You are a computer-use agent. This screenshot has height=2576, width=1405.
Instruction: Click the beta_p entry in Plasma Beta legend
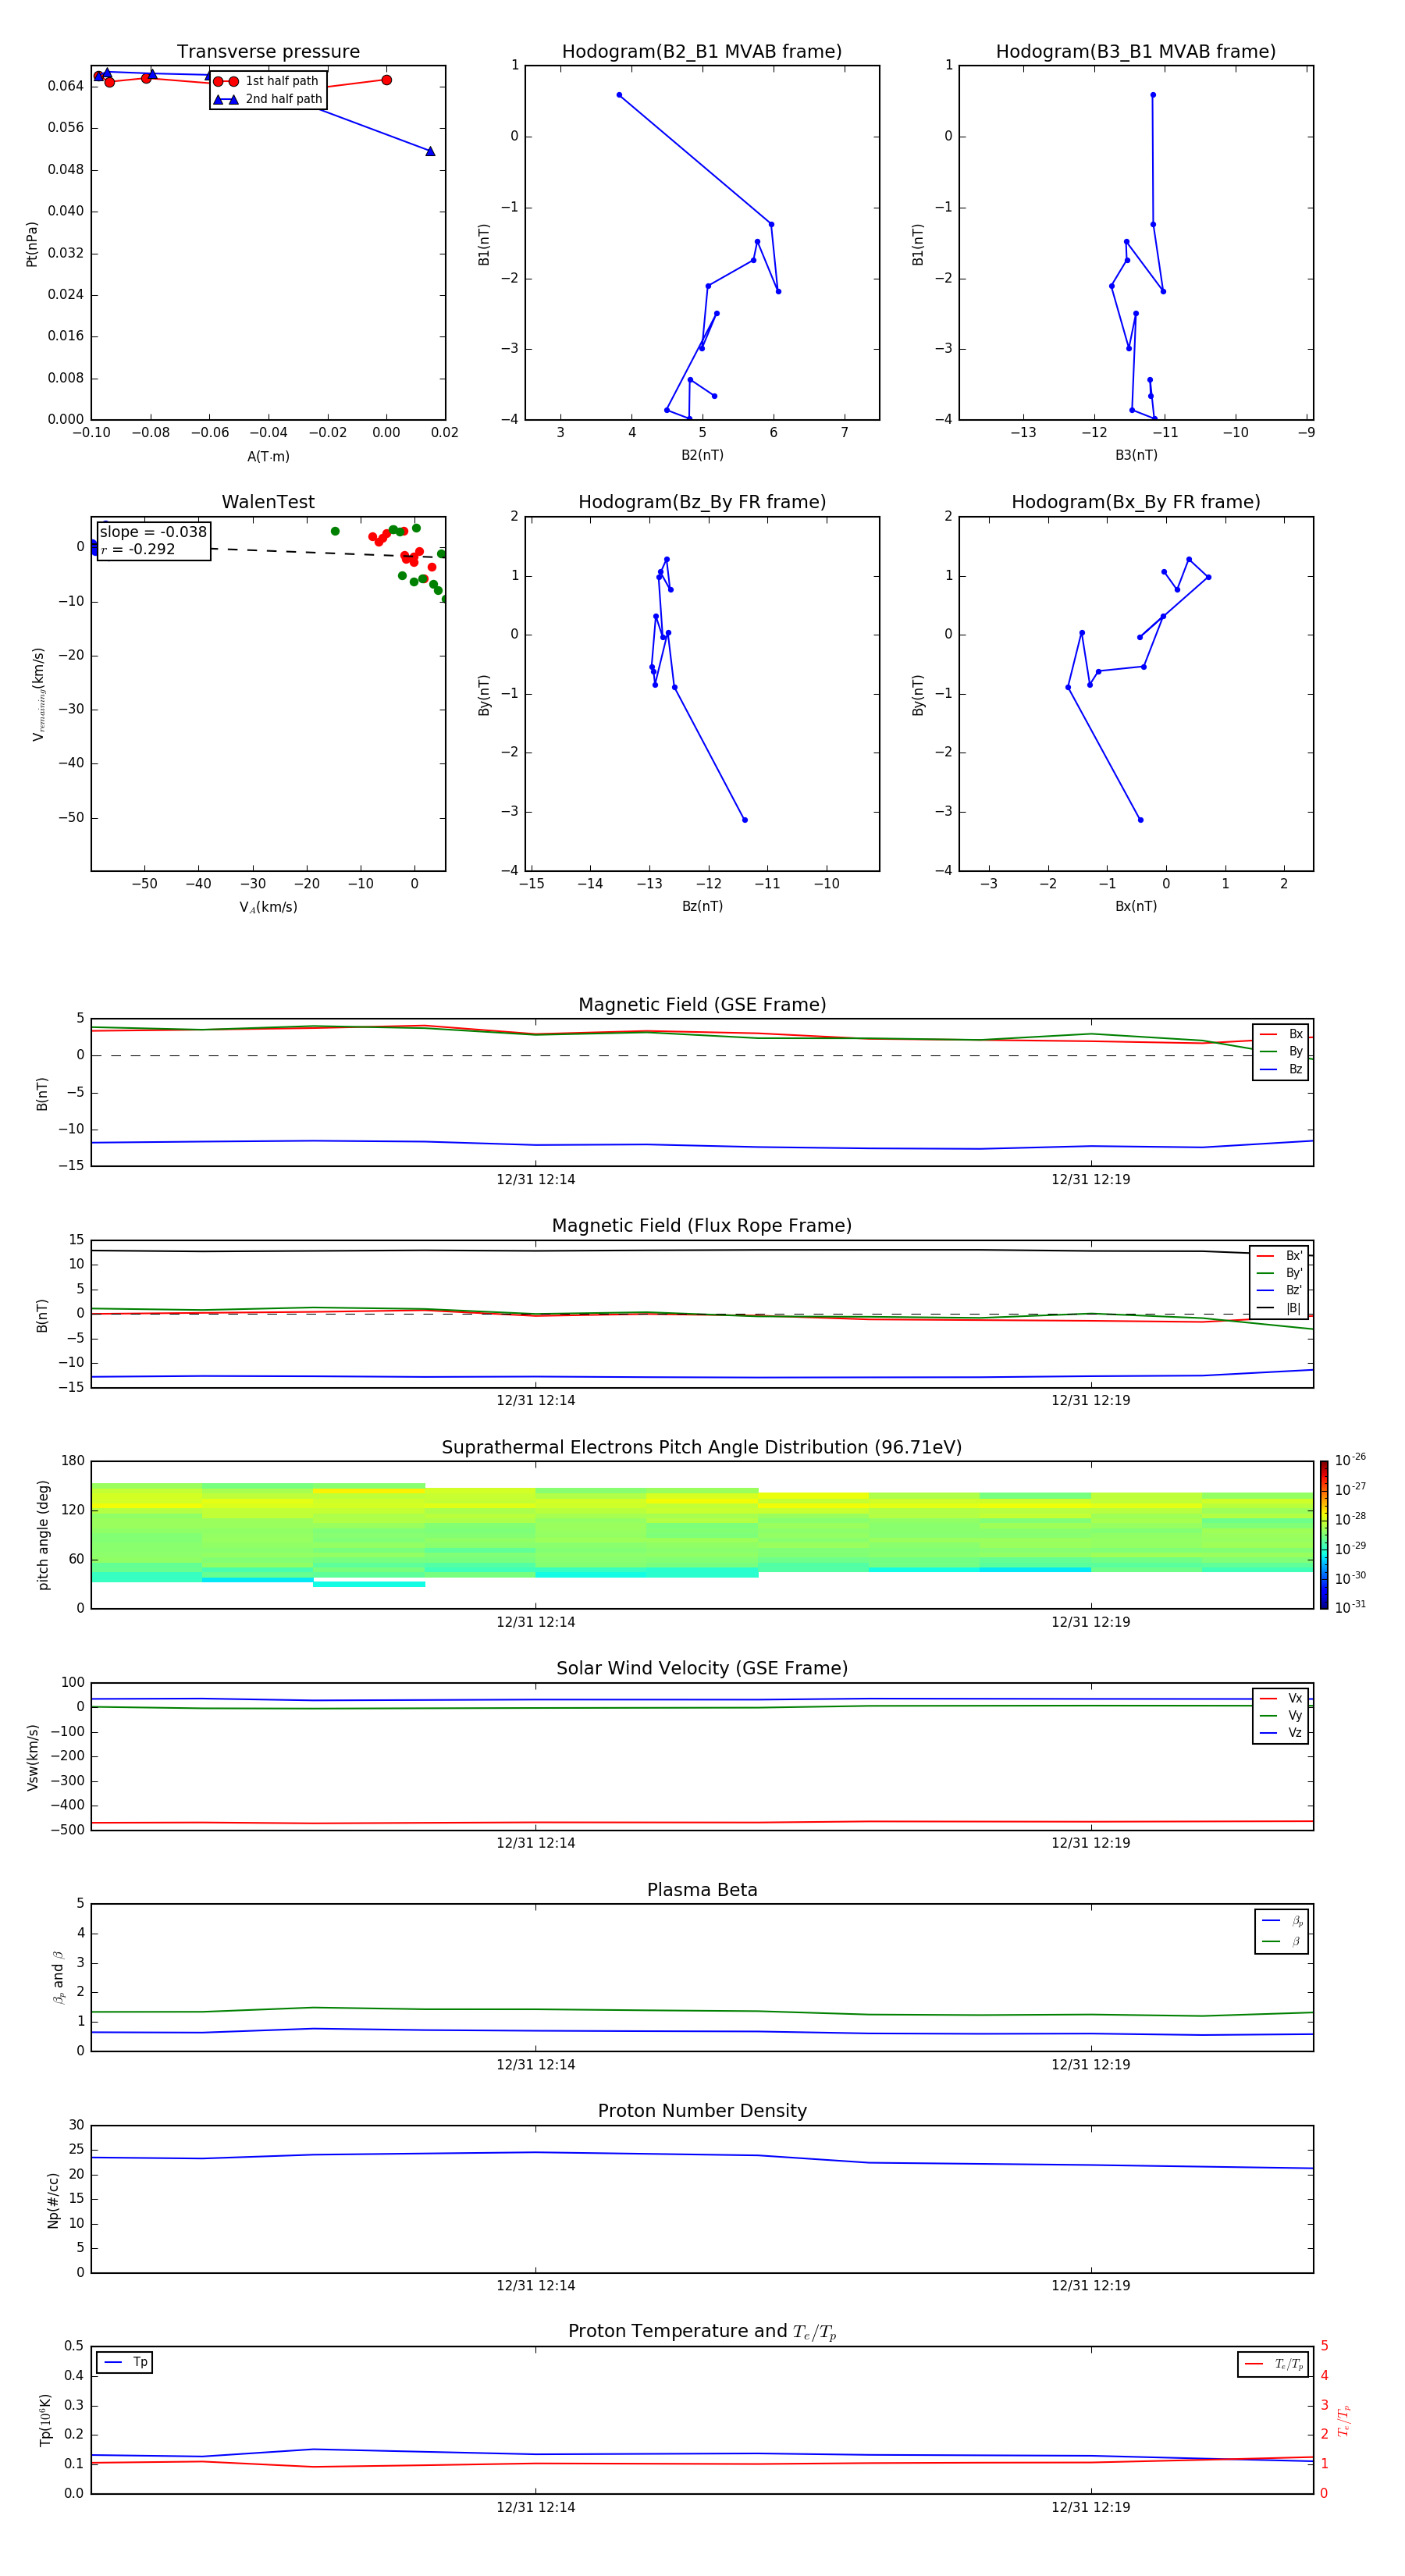pyautogui.click(x=1282, y=1921)
